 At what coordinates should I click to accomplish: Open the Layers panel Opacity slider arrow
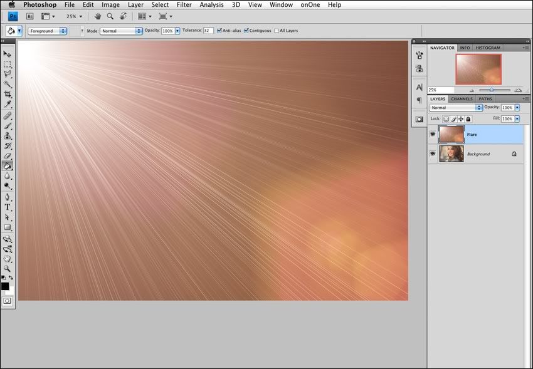[x=517, y=108]
